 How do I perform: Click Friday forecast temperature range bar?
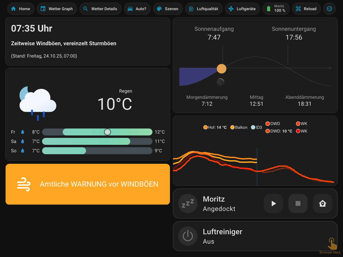pyautogui.click(x=97, y=132)
